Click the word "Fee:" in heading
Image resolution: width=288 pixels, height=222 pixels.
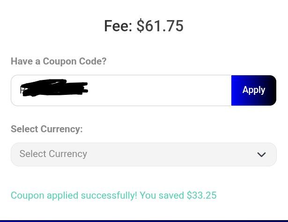pos(118,26)
